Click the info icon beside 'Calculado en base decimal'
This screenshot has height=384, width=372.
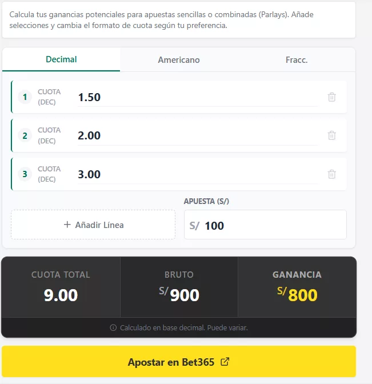click(113, 328)
